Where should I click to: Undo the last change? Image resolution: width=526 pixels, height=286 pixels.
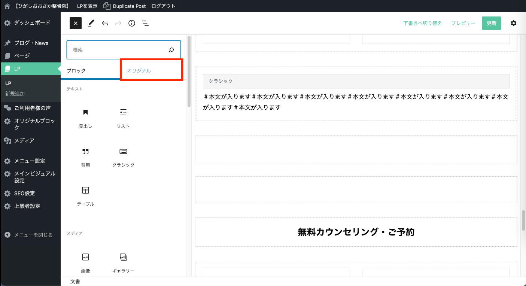(105, 23)
